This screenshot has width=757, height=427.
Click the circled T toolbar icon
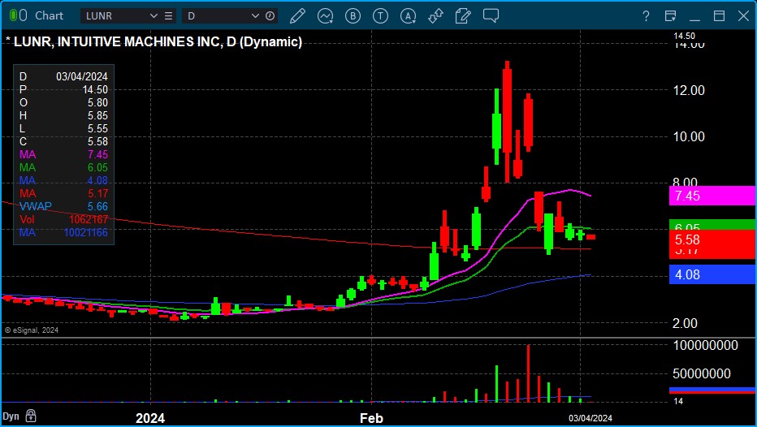(380, 16)
